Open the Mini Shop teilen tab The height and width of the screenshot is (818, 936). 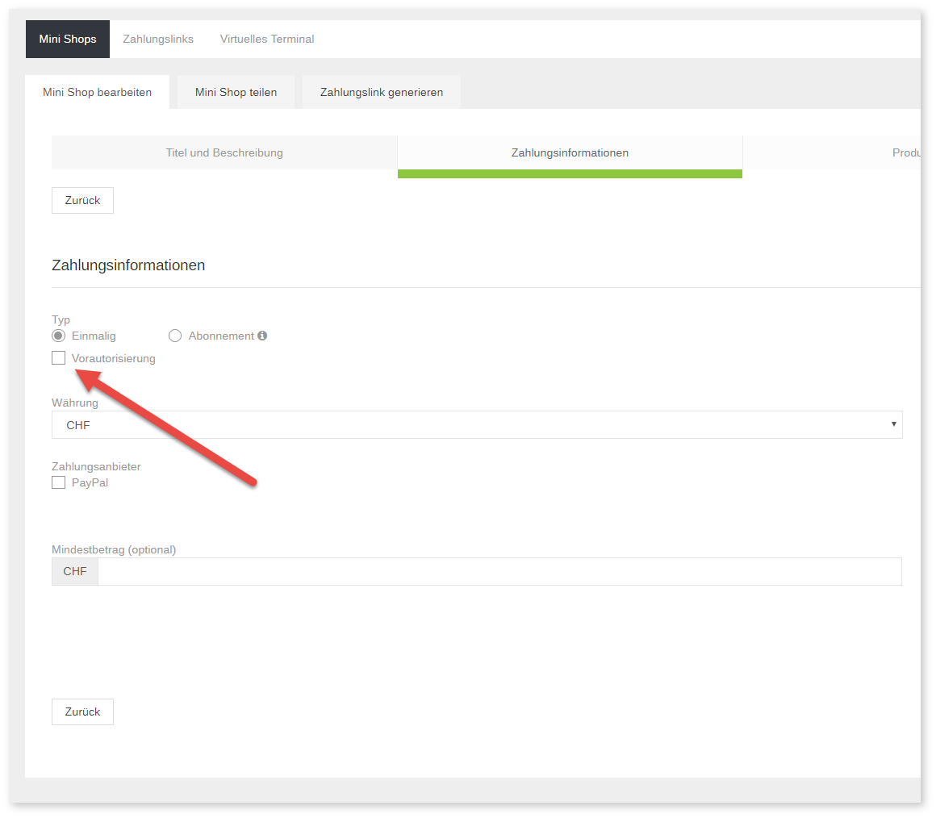tap(236, 92)
